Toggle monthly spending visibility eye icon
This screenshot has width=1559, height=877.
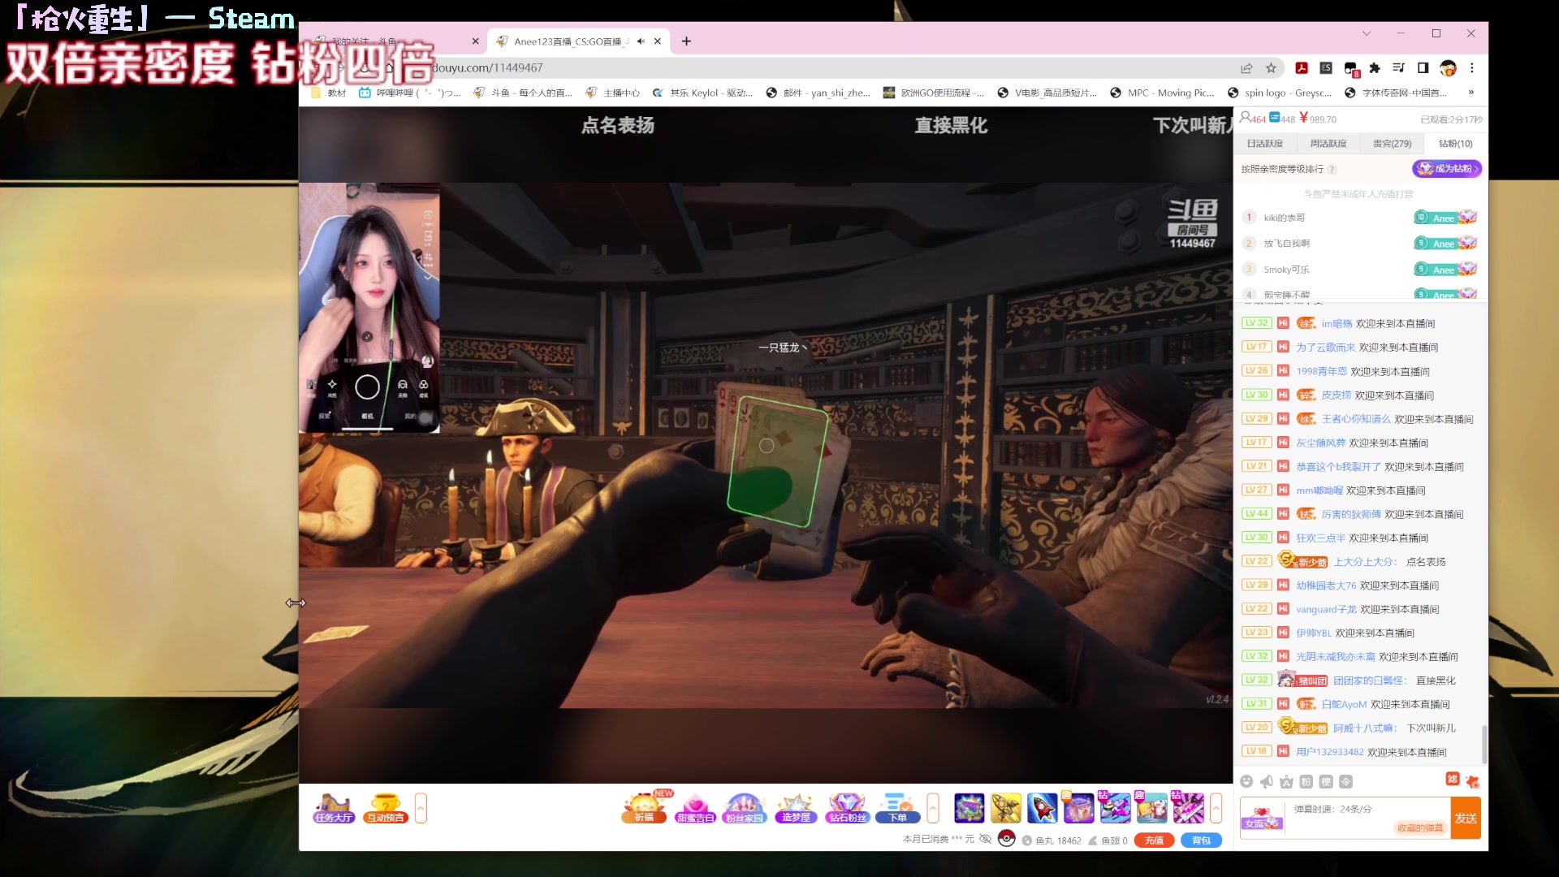click(985, 839)
